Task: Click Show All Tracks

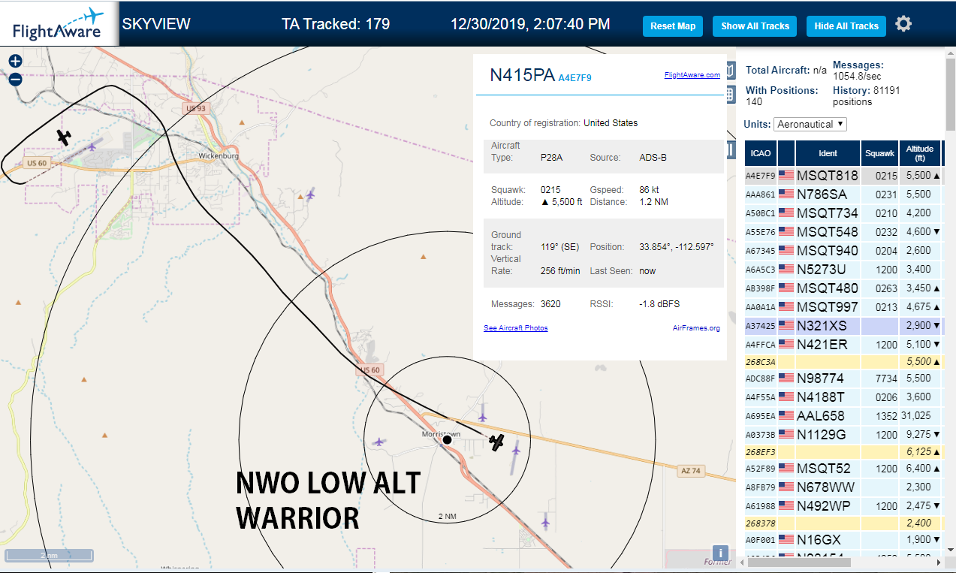Action: [755, 26]
